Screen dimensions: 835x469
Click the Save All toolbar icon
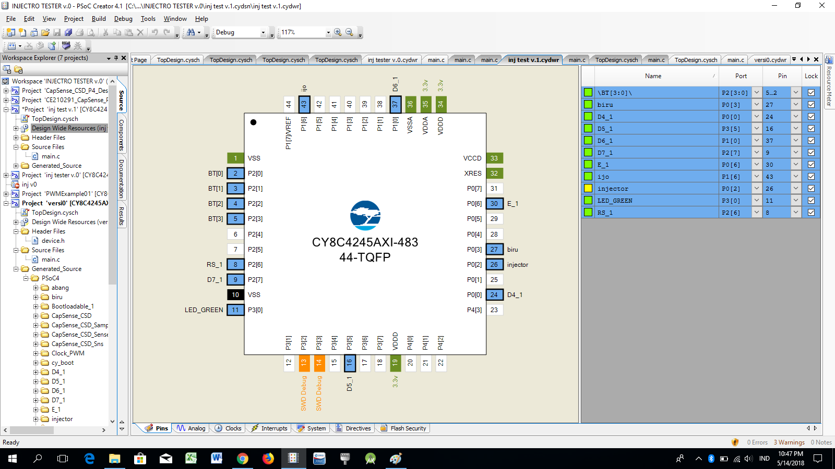[68, 32]
